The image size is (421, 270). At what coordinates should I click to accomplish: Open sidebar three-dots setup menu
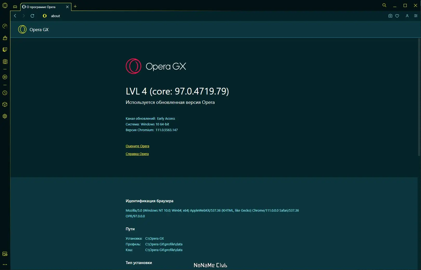[x=5, y=265]
